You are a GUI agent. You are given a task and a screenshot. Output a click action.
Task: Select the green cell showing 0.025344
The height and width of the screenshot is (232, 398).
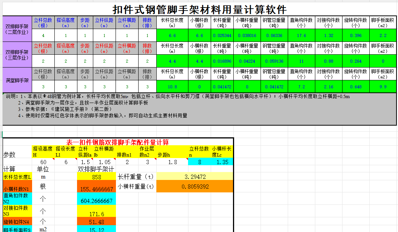coord(222,35)
